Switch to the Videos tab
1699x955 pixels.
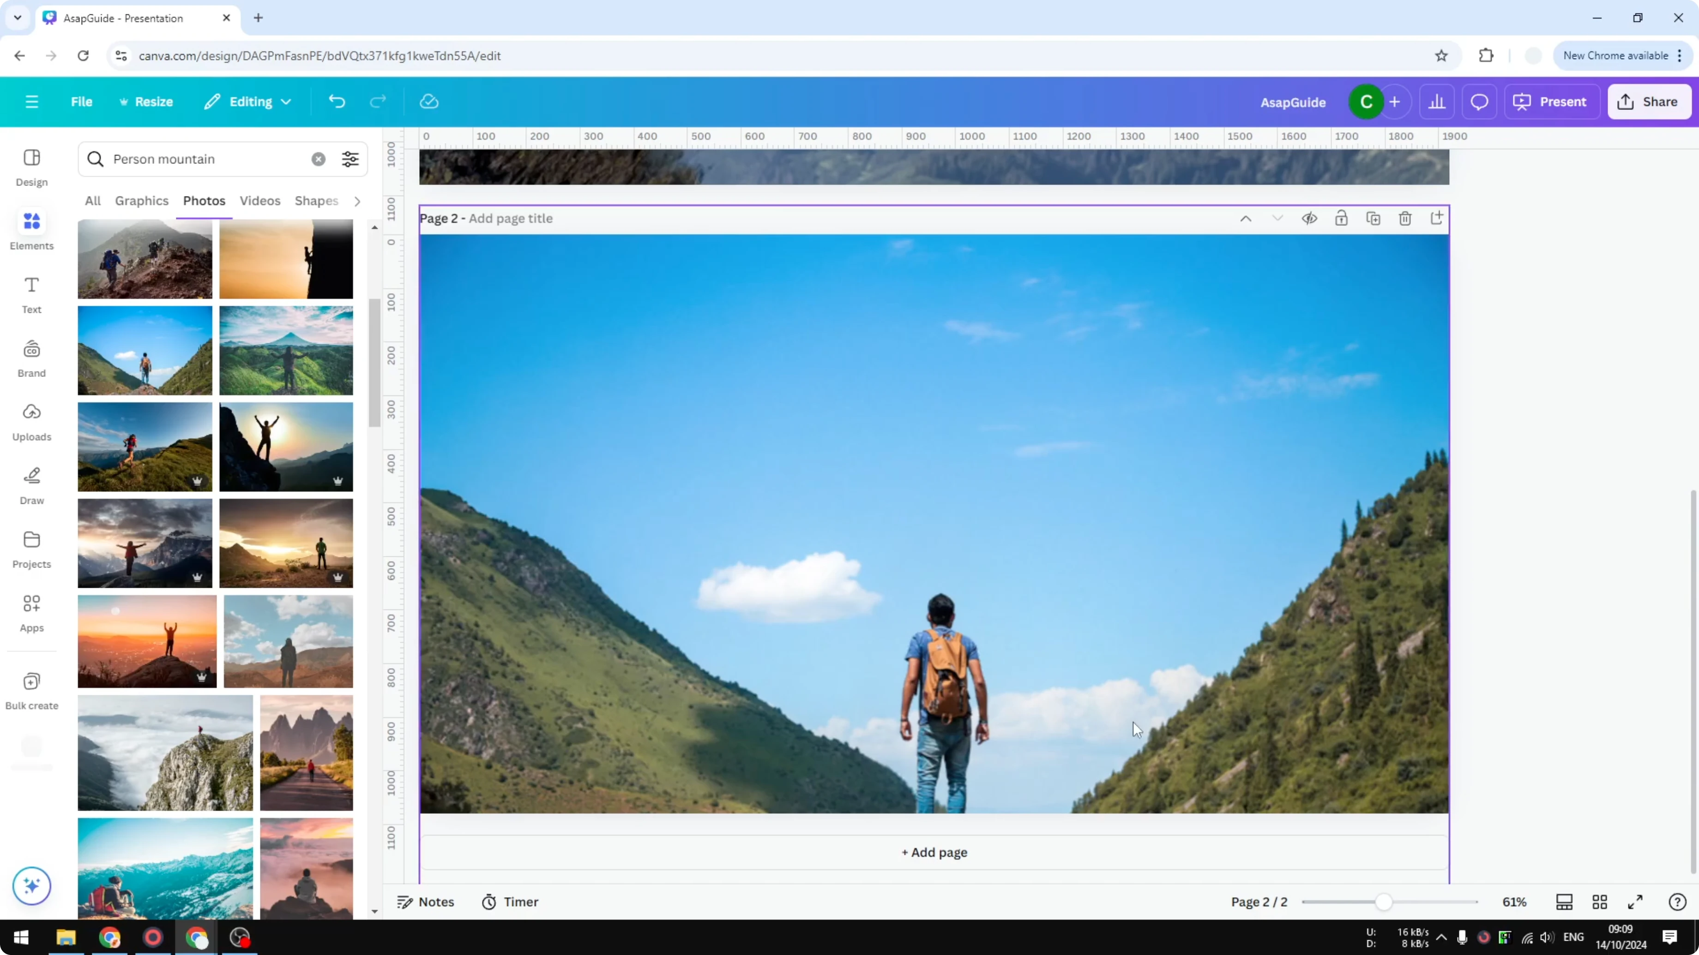pos(259,201)
